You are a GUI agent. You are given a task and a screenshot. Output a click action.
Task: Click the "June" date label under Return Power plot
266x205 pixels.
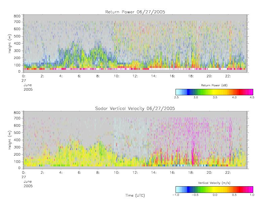click(28, 85)
